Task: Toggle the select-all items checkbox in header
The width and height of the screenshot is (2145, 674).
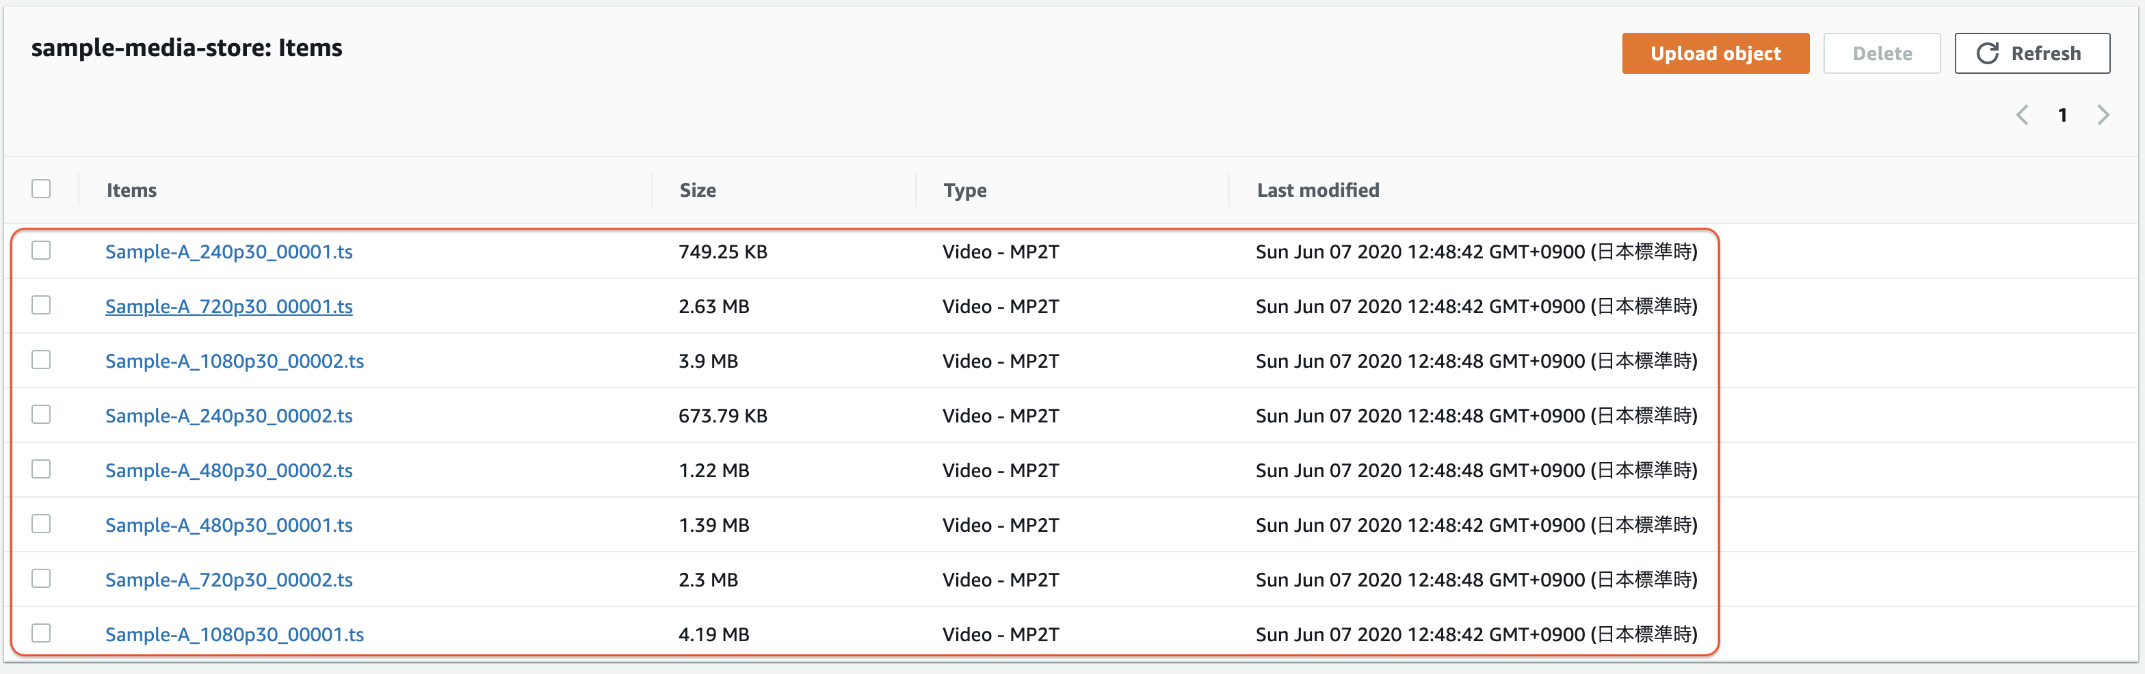Action: click(41, 189)
